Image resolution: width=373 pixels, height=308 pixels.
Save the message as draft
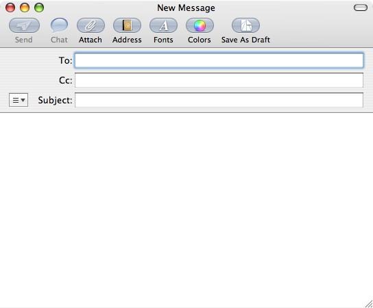tap(245, 25)
